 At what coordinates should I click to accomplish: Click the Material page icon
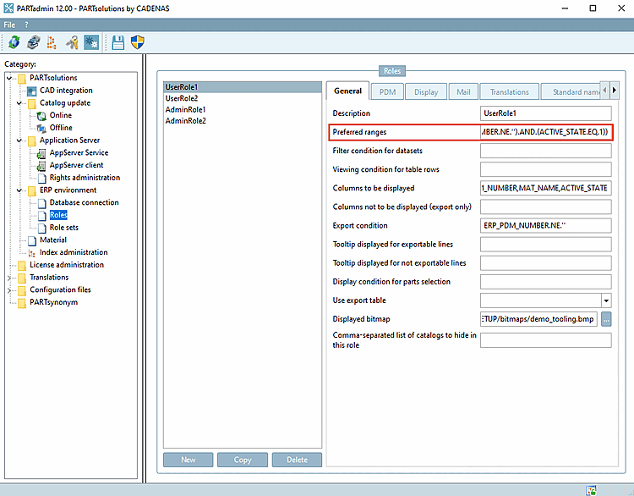(x=32, y=240)
